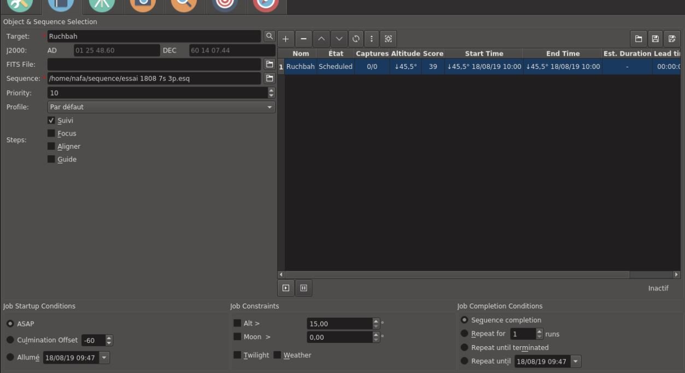Move the job up in the queue
685x373 pixels.
(321, 39)
